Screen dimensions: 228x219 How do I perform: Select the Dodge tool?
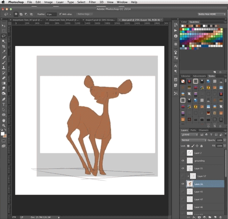coord(4,93)
